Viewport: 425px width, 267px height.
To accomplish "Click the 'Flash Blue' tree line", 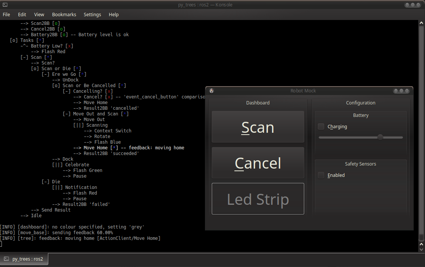I will tap(102, 142).
